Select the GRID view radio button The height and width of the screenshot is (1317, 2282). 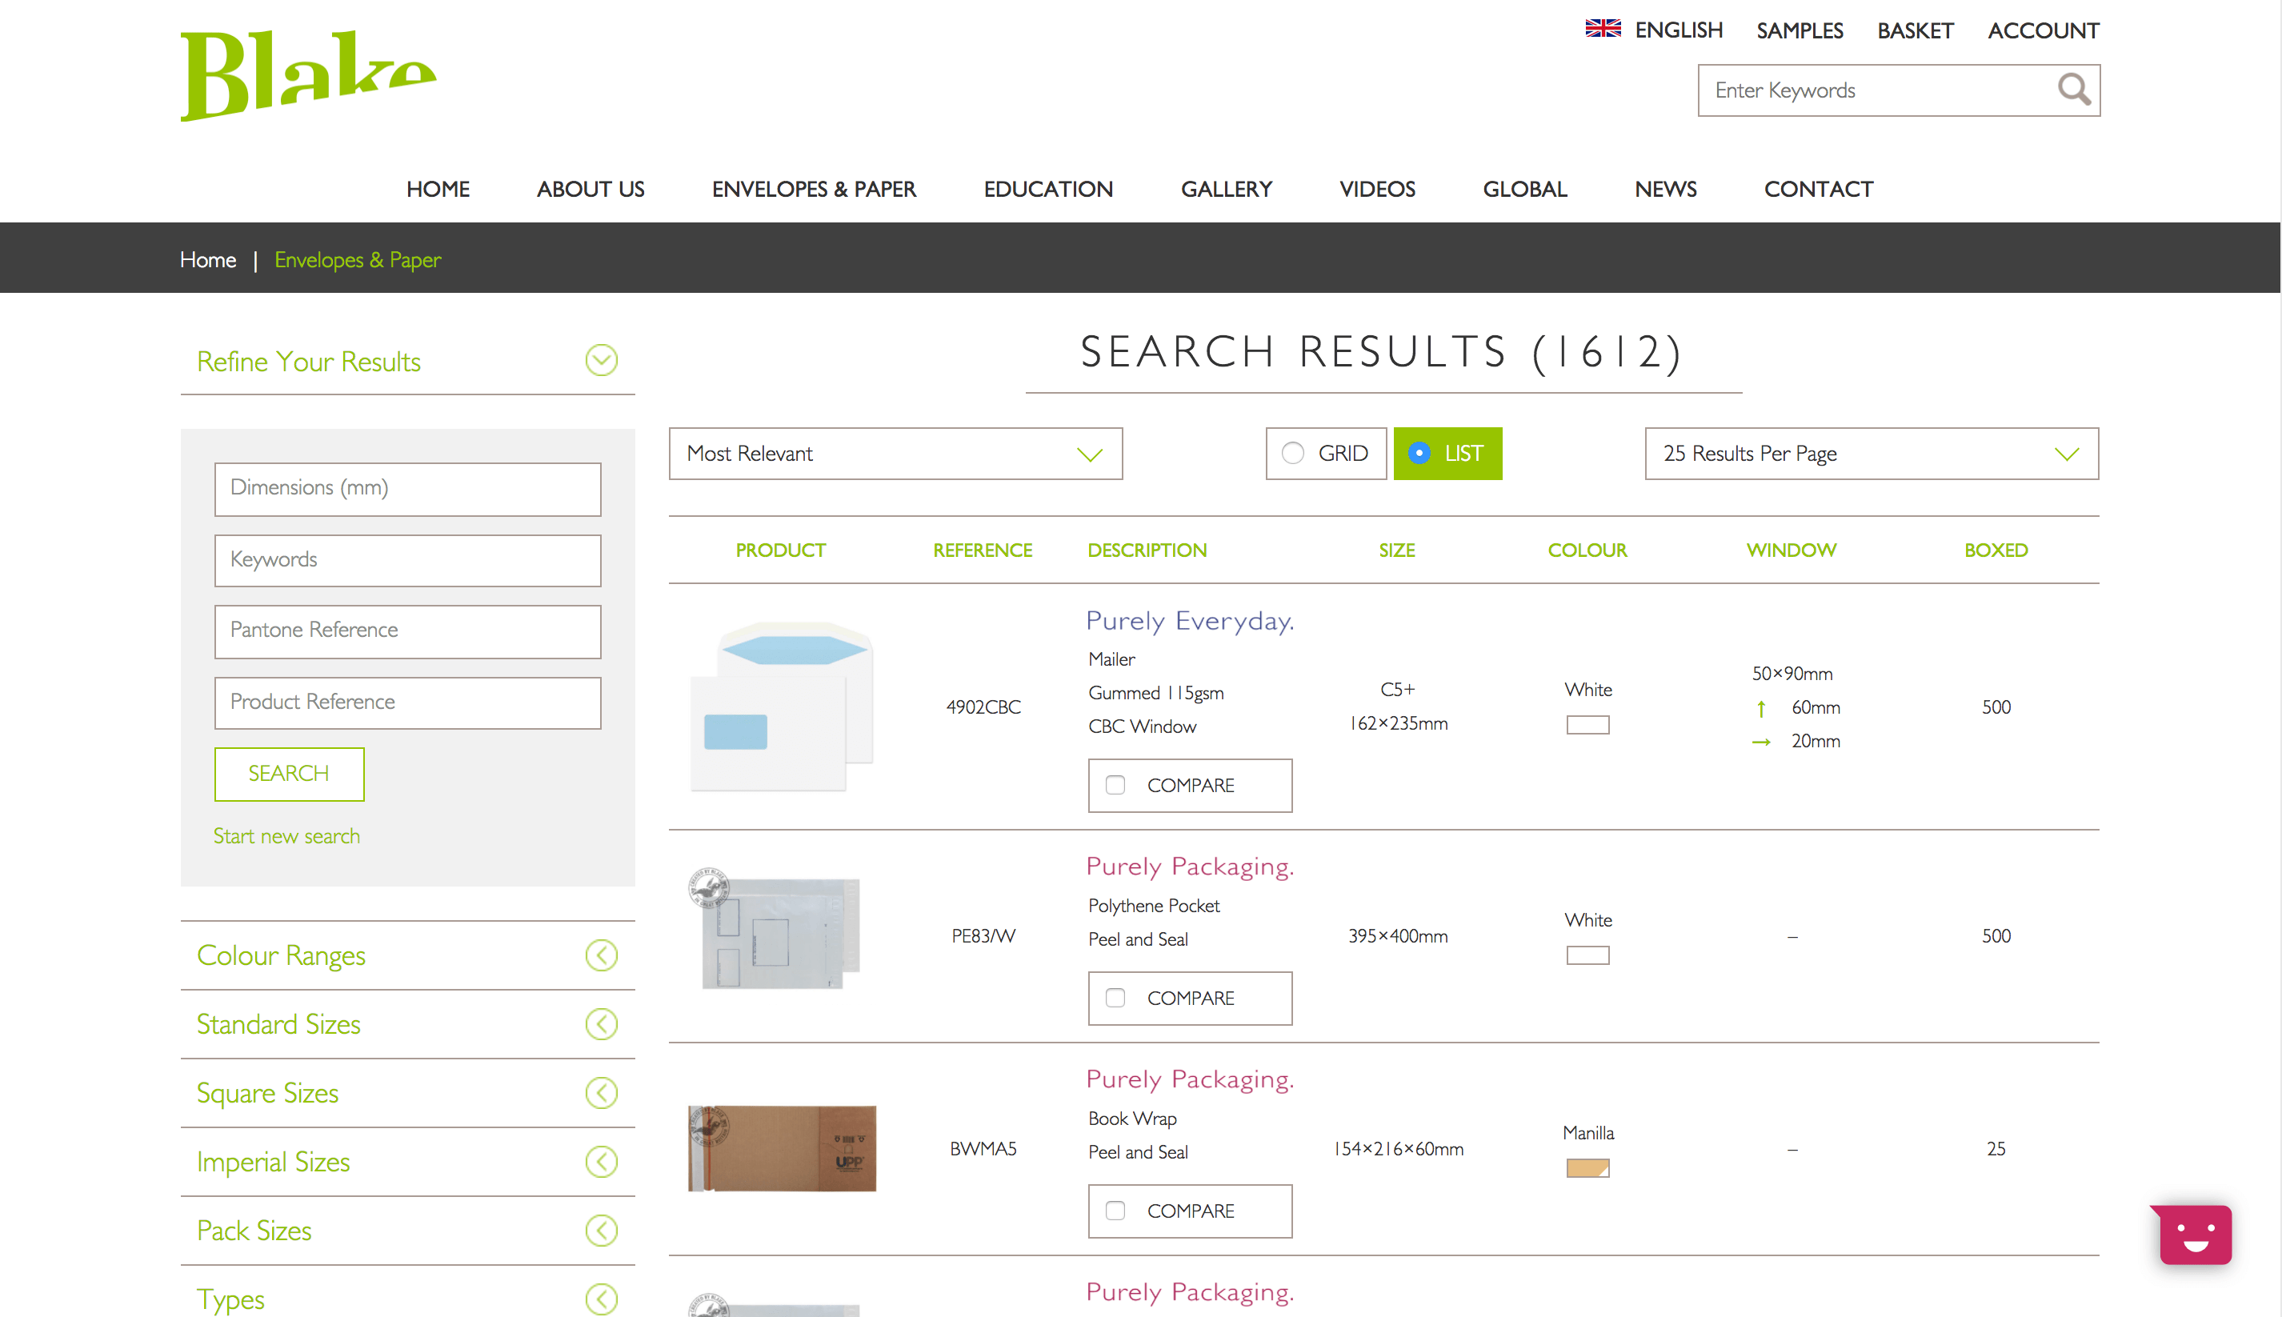coord(1292,453)
